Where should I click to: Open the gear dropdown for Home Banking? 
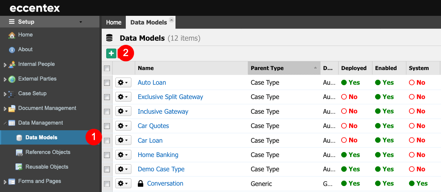click(123, 155)
